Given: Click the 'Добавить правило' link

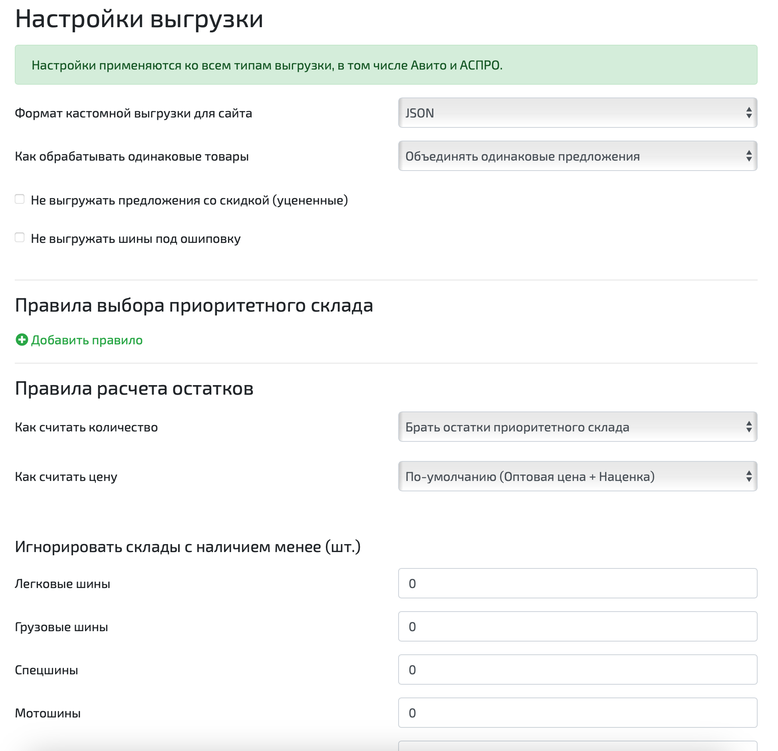Looking at the screenshot, I should pos(87,340).
